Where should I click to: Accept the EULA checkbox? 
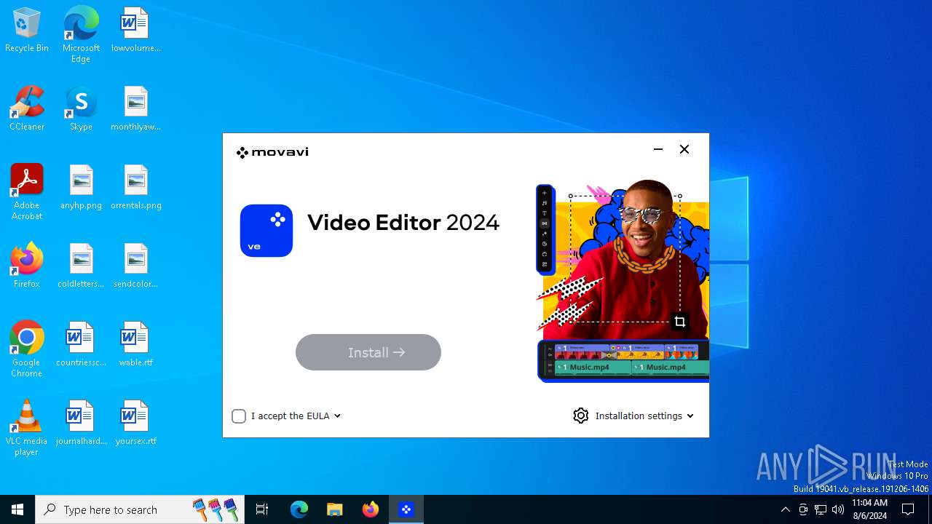coord(239,416)
